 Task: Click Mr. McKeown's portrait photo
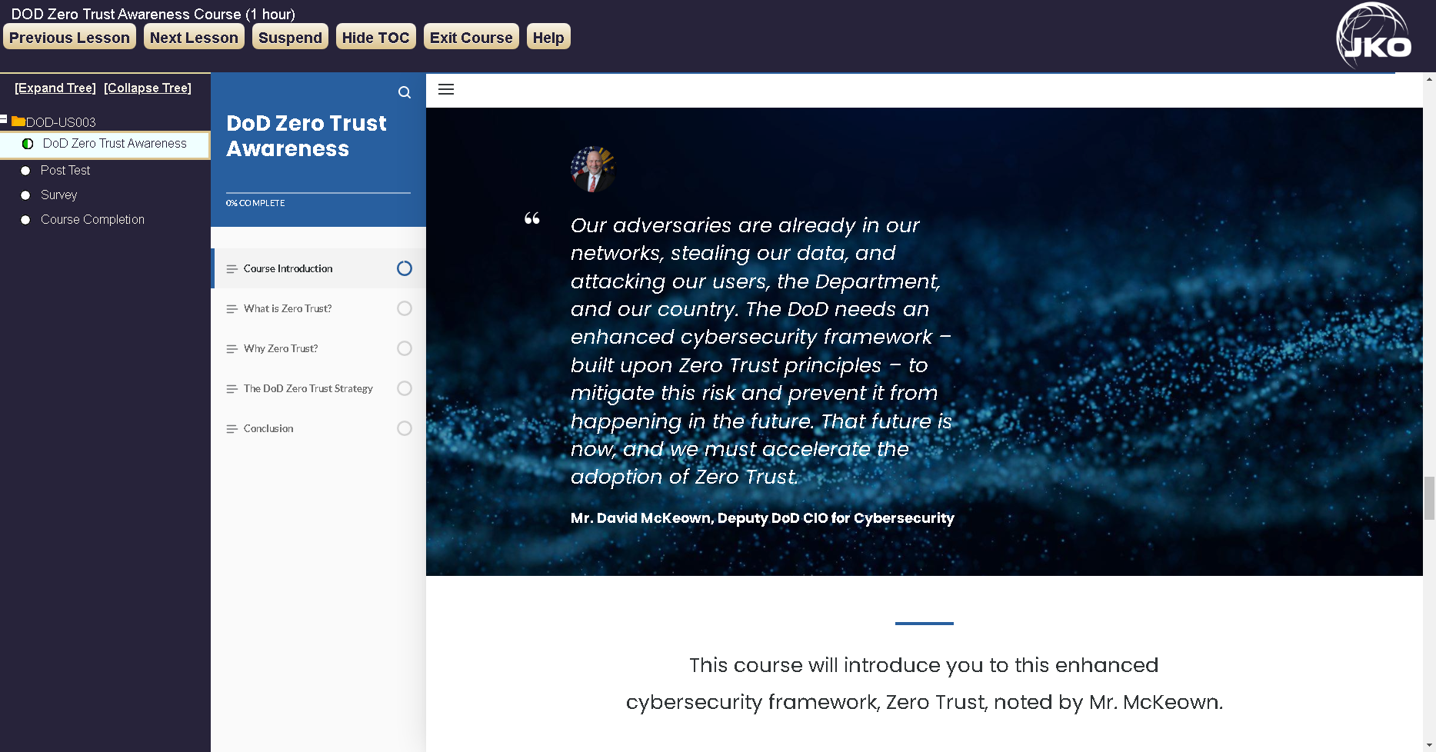click(592, 170)
